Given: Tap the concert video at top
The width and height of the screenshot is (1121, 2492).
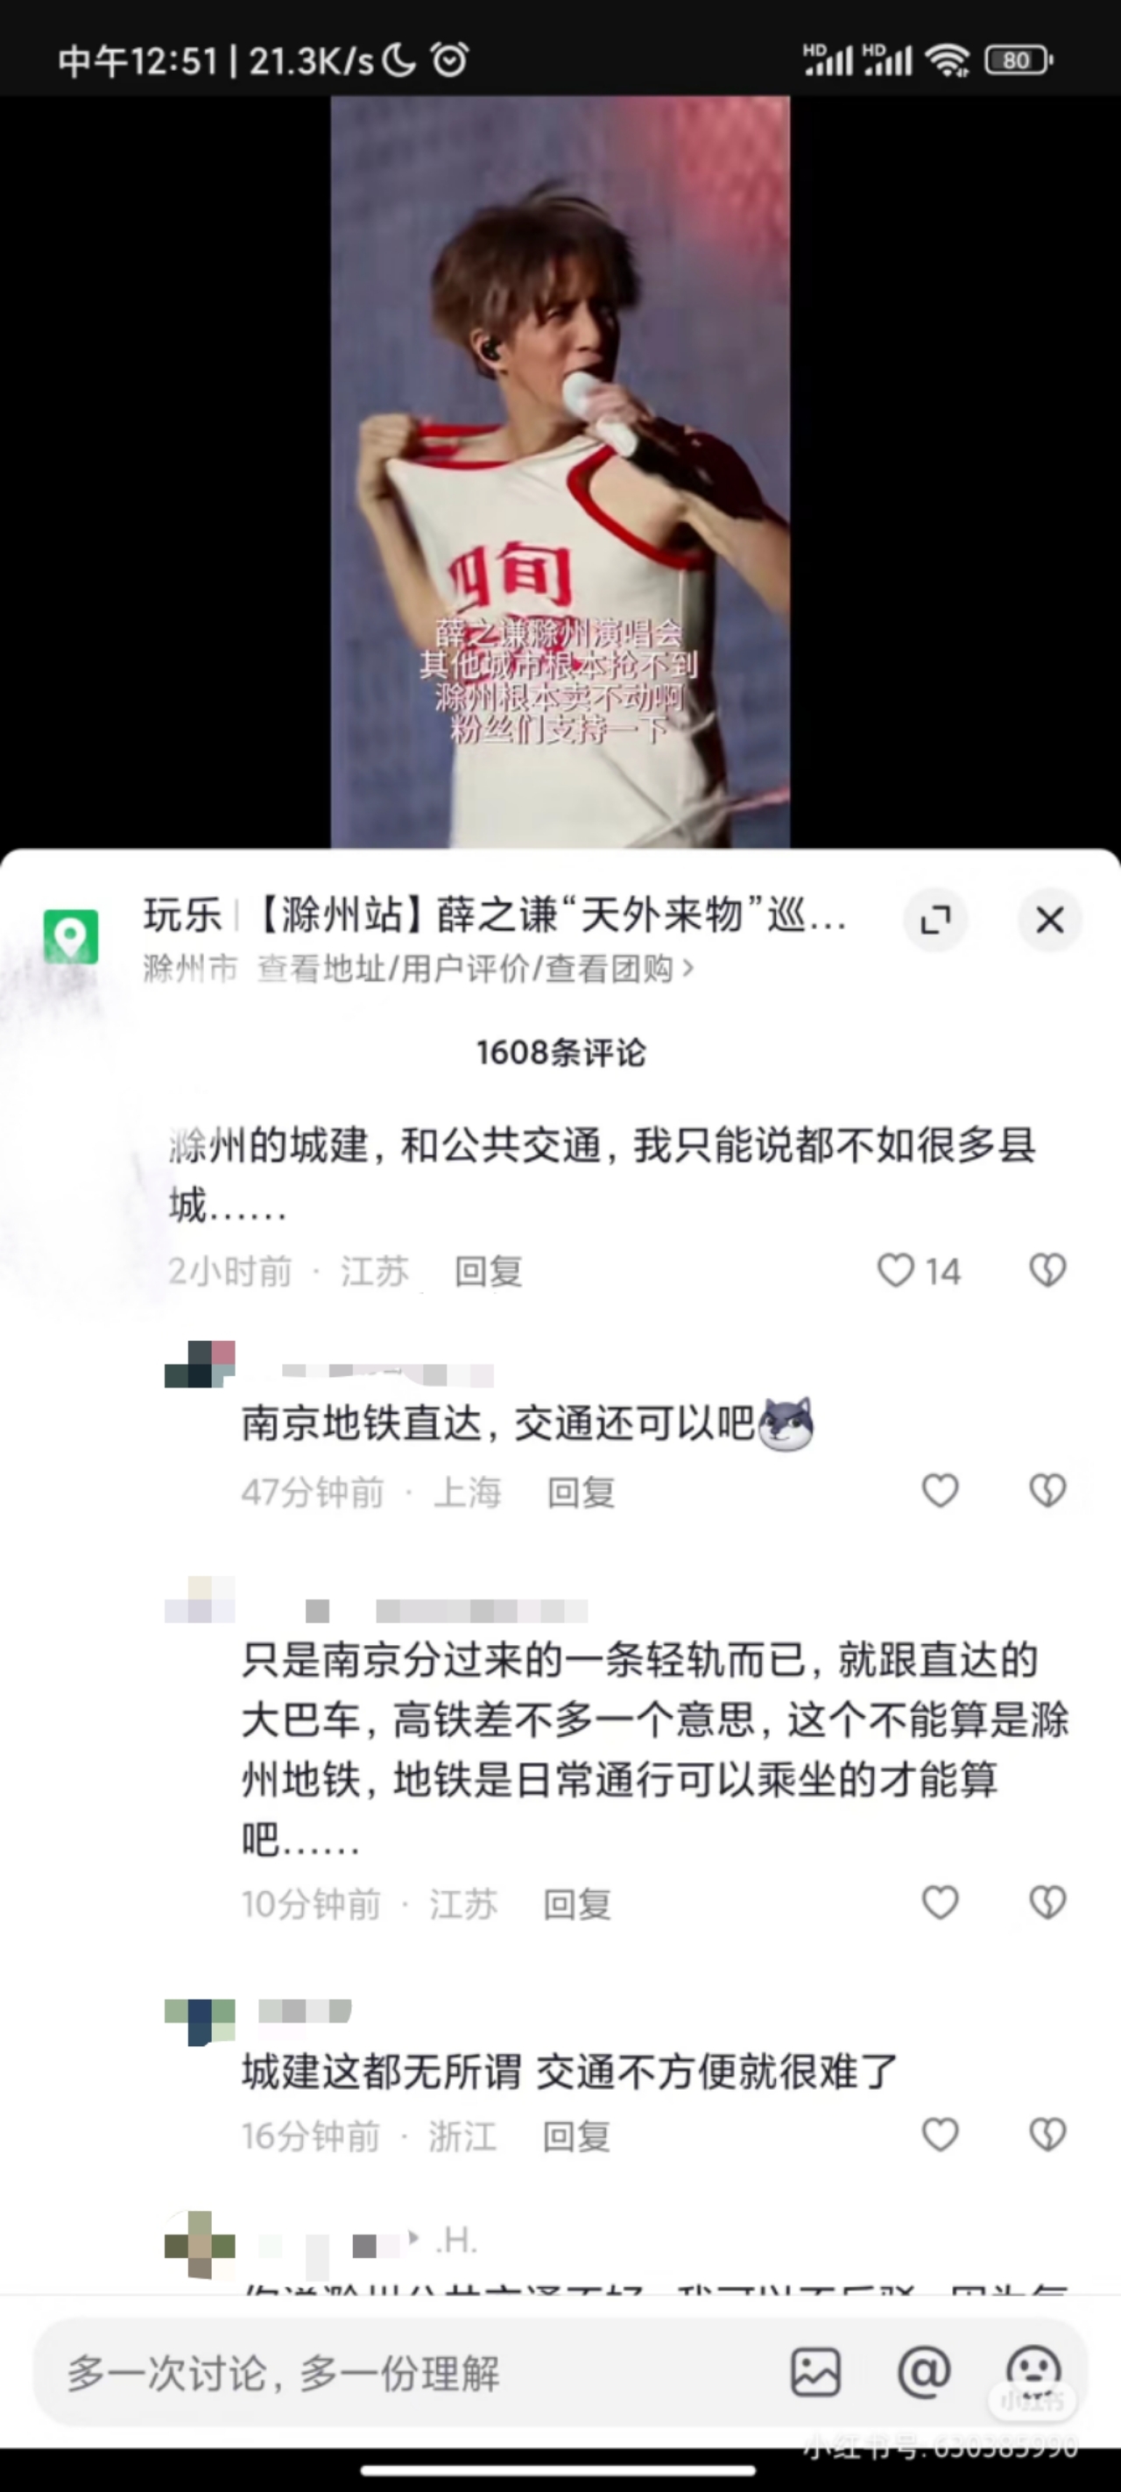Looking at the screenshot, I should 560,471.
